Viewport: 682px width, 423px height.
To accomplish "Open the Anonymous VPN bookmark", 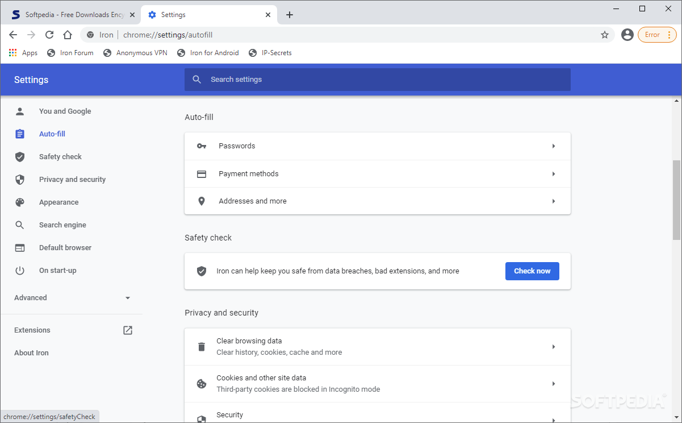I will click(x=135, y=53).
